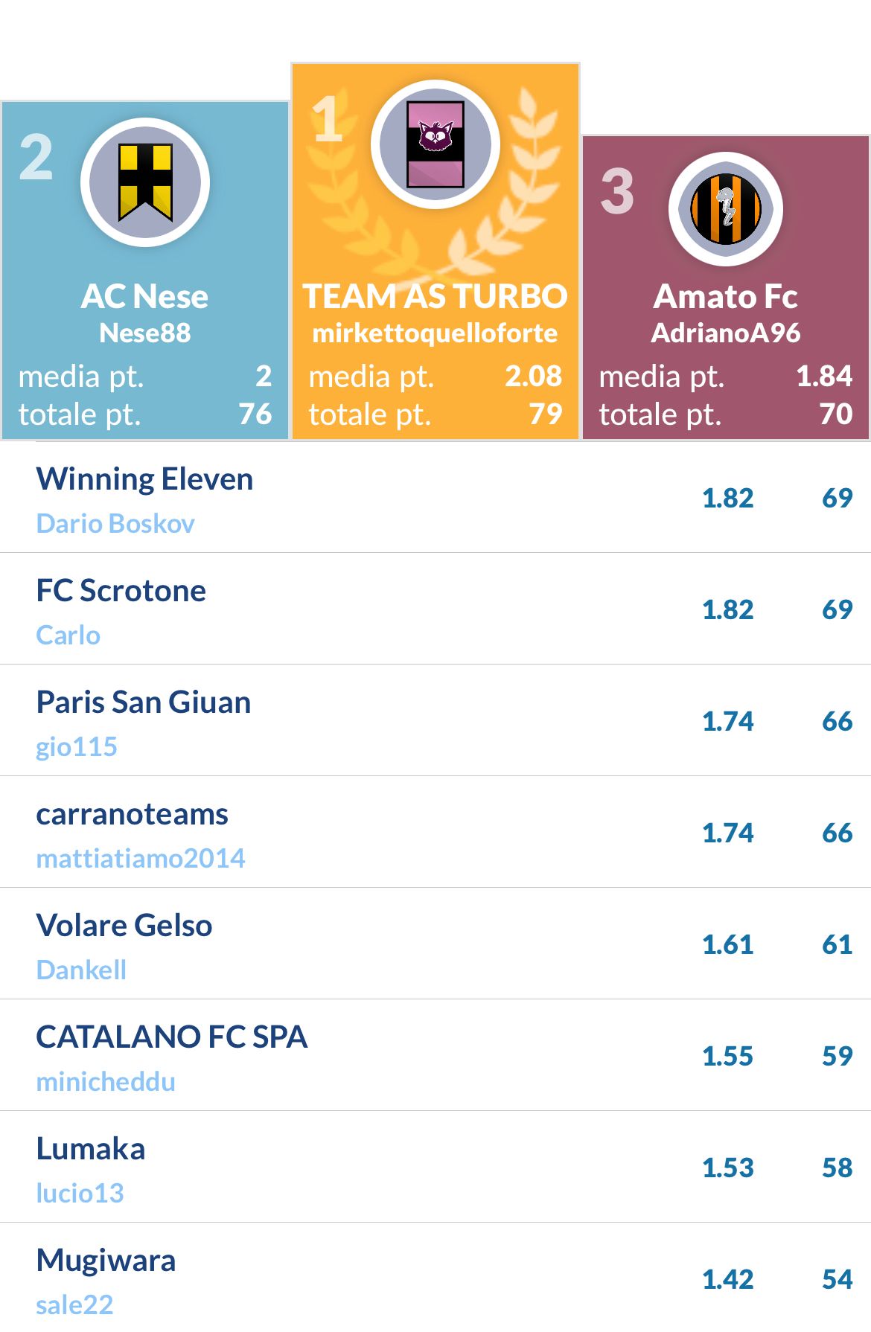Select the Winning Eleven row

tap(435, 498)
